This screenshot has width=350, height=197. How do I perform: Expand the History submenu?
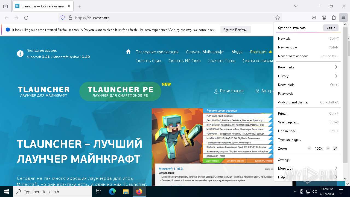tap(308, 76)
